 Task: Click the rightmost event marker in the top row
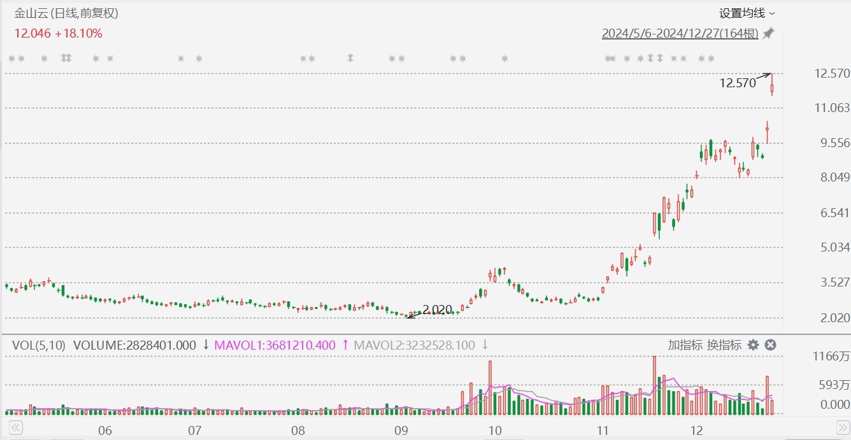(710, 59)
